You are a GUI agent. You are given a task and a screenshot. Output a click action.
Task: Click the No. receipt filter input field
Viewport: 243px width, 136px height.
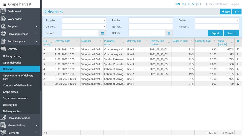pos(150,27)
